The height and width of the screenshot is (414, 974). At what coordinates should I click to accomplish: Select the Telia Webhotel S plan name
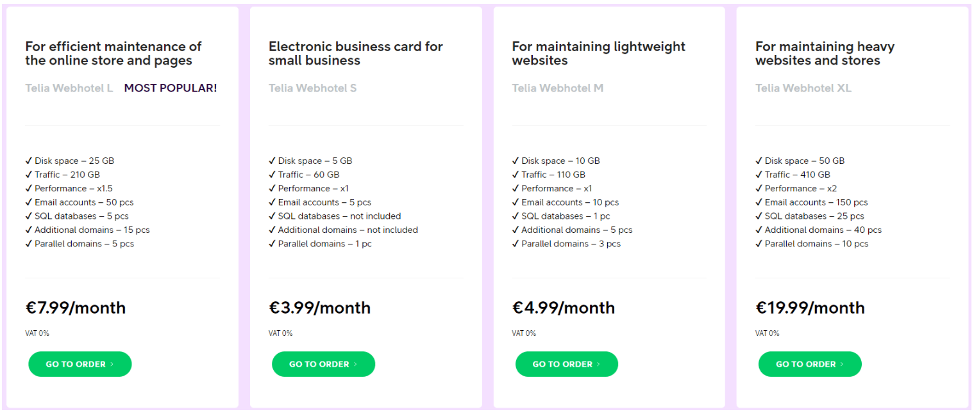click(313, 88)
